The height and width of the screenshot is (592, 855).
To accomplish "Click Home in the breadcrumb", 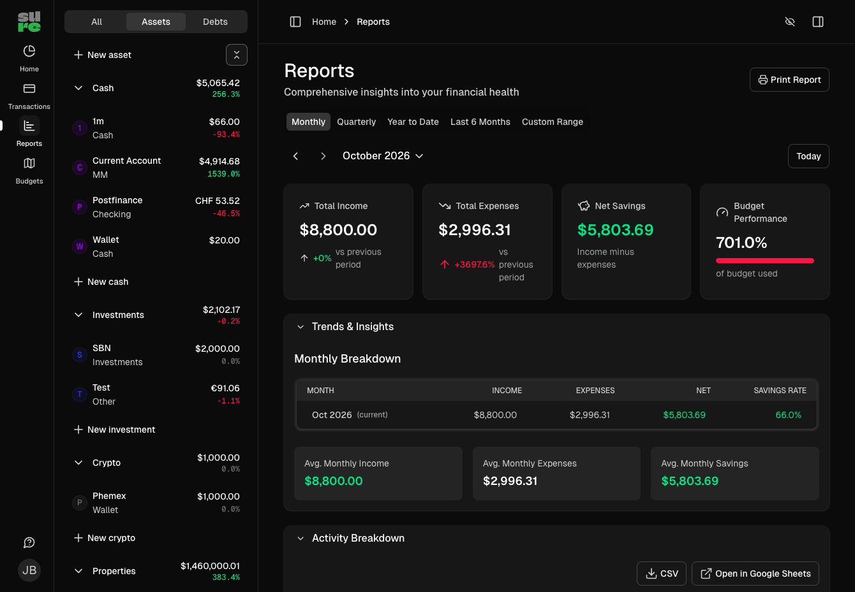I will tap(324, 22).
